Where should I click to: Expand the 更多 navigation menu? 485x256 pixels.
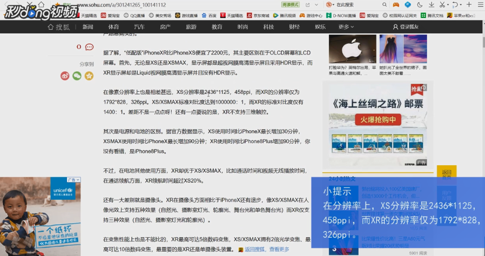coord(346,27)
